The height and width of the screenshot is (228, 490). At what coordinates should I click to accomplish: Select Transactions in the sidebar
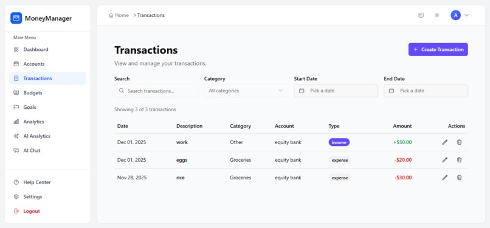coord(47,78)
